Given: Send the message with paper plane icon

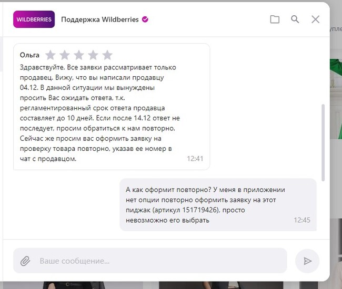Looking at the screenshot, I should 307,261.
